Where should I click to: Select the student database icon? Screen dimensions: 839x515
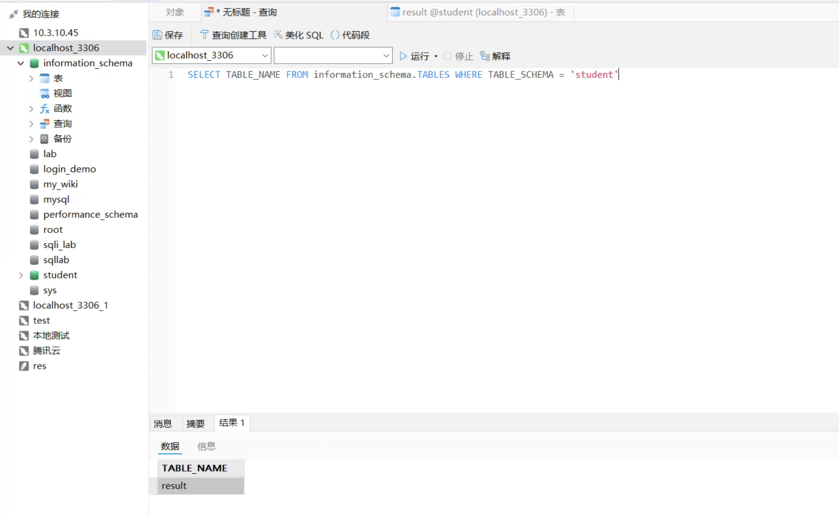(34, 275)
